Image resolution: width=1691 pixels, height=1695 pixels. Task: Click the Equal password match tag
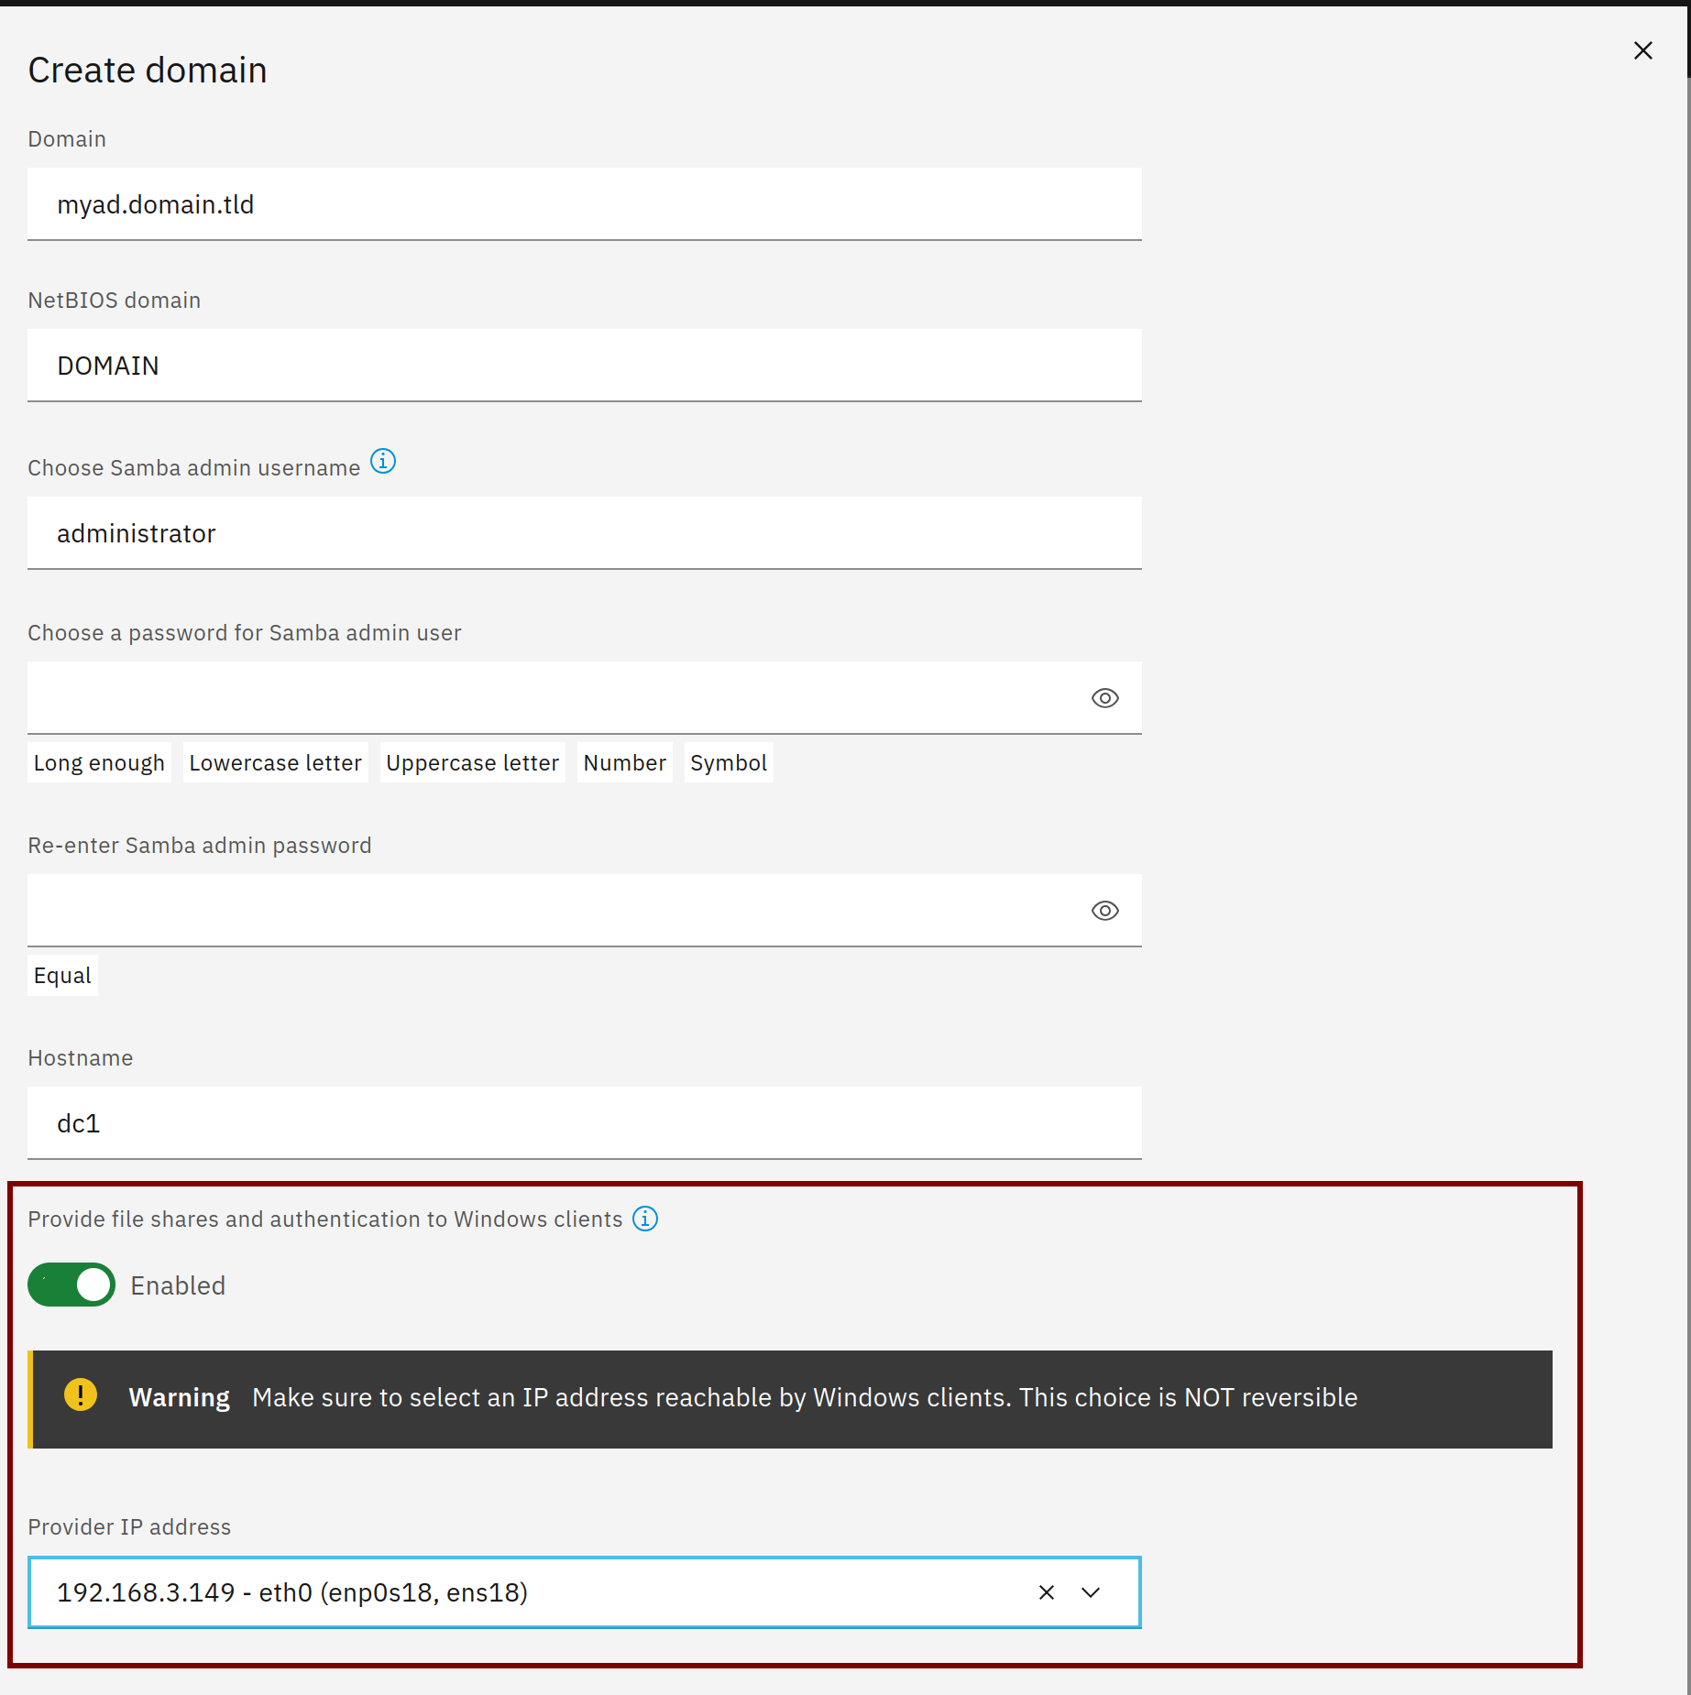[62, 976]
